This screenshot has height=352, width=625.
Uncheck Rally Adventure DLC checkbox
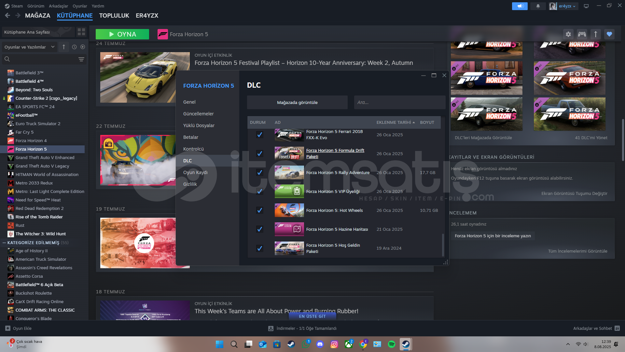point(259,172)
